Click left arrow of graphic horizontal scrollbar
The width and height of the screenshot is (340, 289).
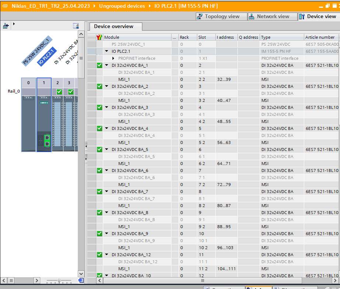(x=4, y=281)
